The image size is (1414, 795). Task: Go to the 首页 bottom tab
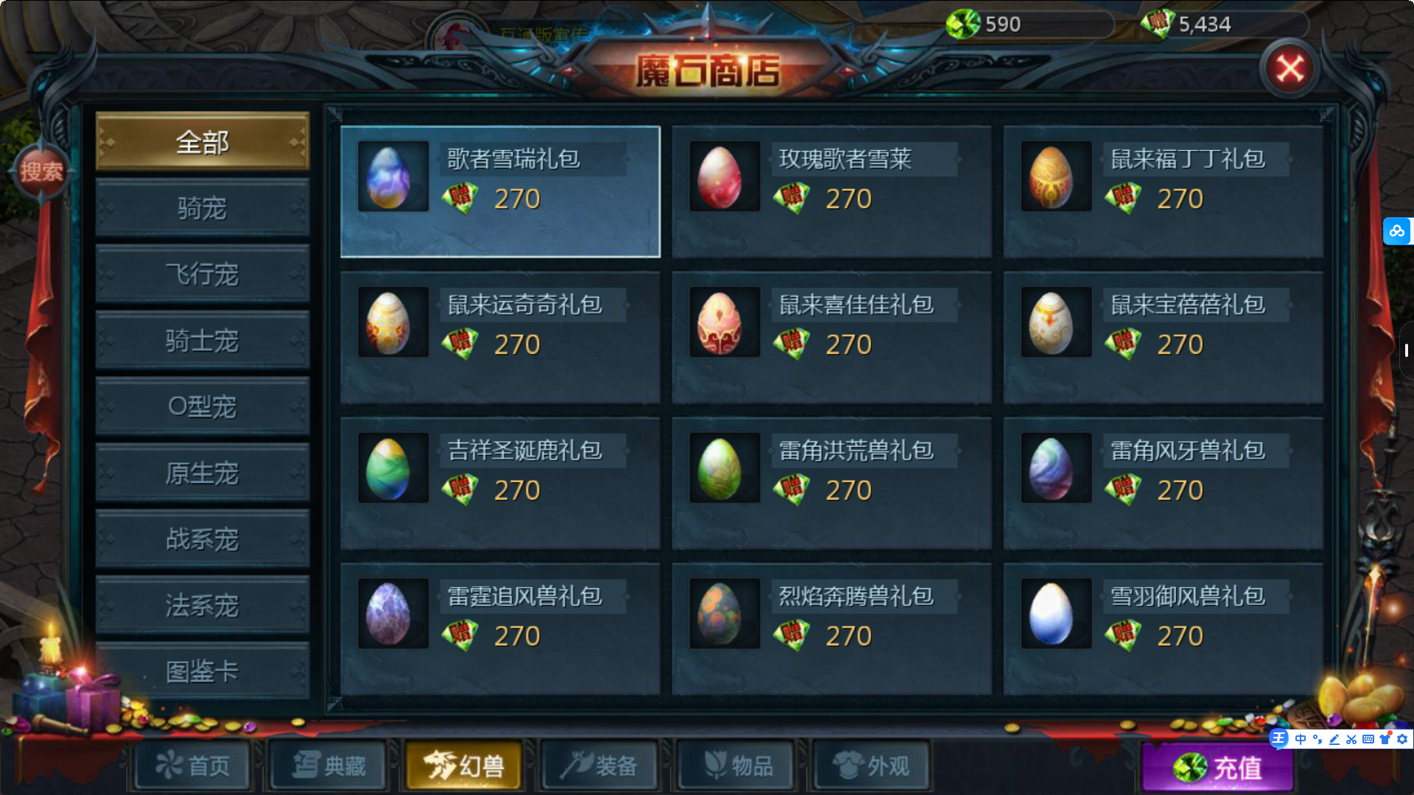[x=193, y=766]
